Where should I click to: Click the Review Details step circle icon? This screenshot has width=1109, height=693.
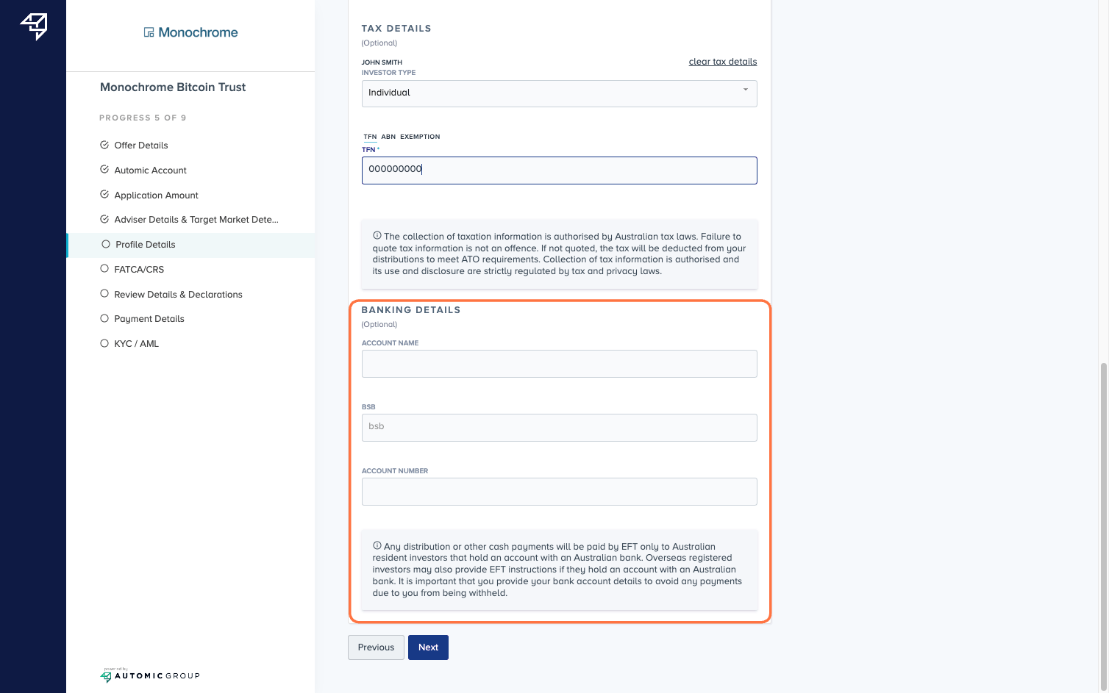pyautogui.click(x=104, y=294)
